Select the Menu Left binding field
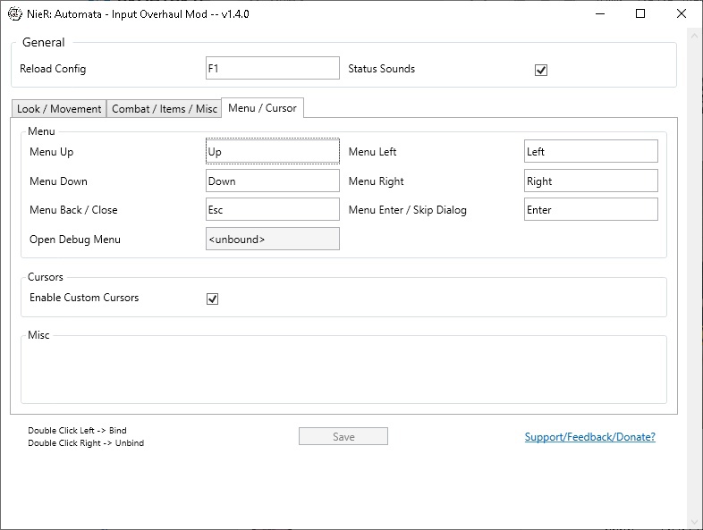Viewport: 703px width, 530px height. point(591,151)
